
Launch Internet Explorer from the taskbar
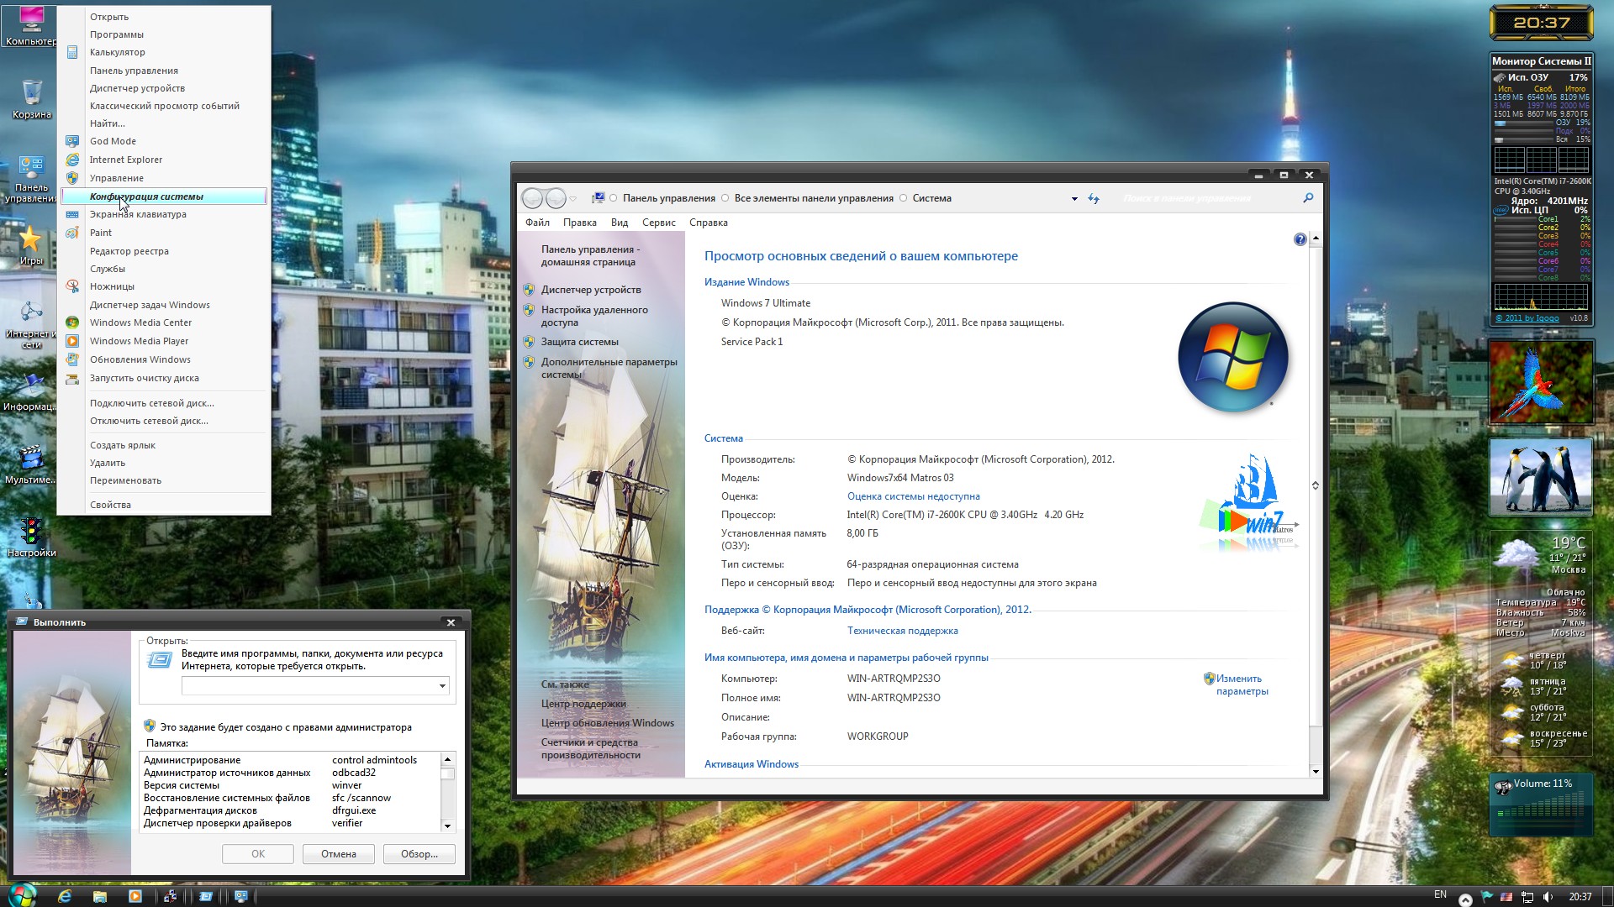65,896
